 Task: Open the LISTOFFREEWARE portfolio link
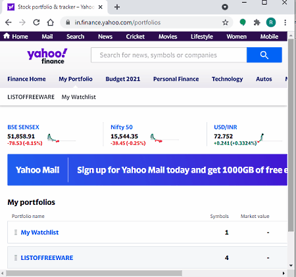[47, 258]
